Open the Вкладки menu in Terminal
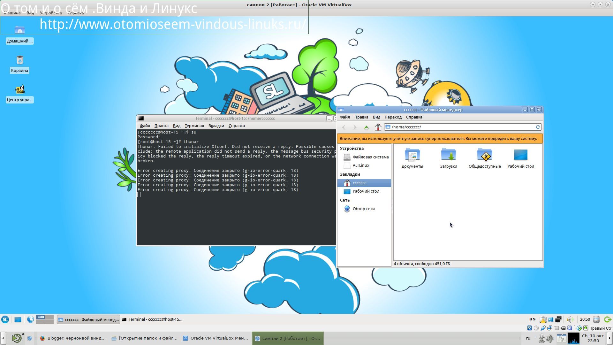The width and height of the screenshot is (613, 345). point(216,126)
